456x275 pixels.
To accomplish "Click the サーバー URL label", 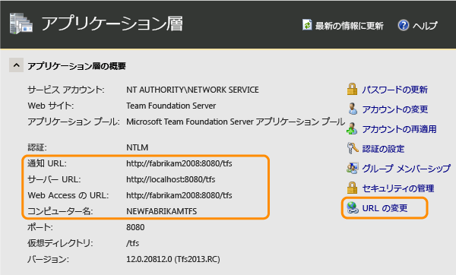I will [54, 179].
